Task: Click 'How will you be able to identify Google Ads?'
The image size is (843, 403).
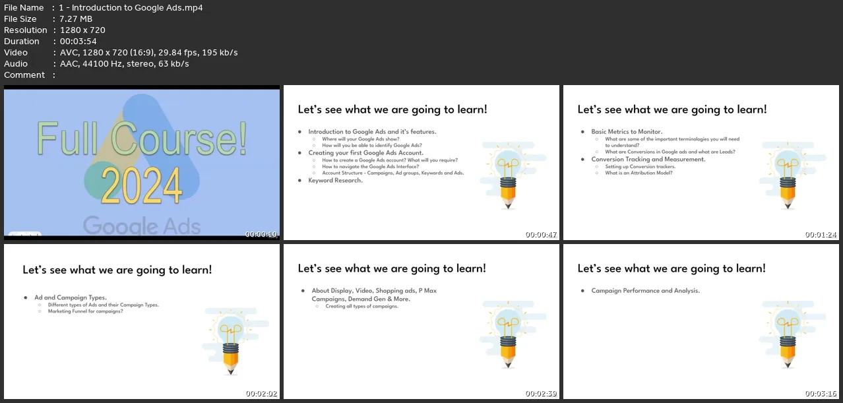Action: click(x=372, y=146)
